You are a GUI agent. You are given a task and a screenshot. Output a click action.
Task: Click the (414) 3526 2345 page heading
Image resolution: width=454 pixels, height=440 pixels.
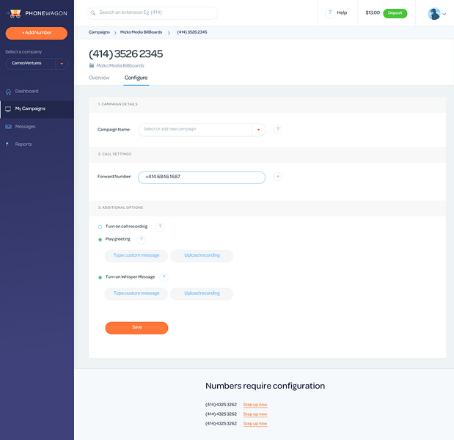pyautogui.click(x=126, y=54)
